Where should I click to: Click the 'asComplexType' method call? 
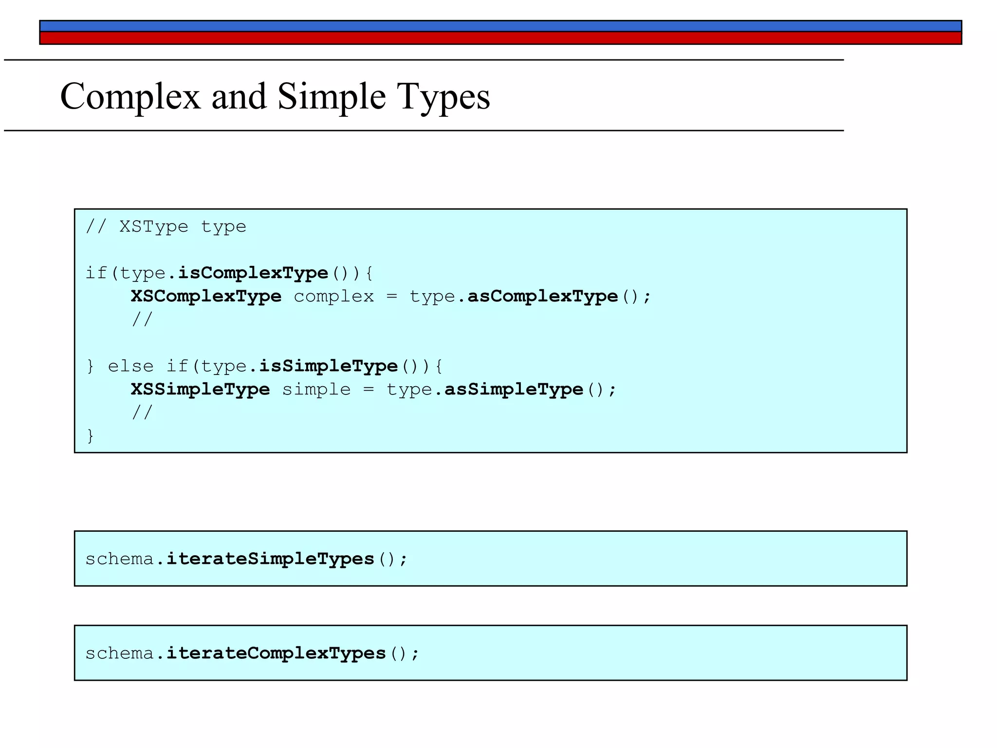pyautogui.click(x=543, y=297)
